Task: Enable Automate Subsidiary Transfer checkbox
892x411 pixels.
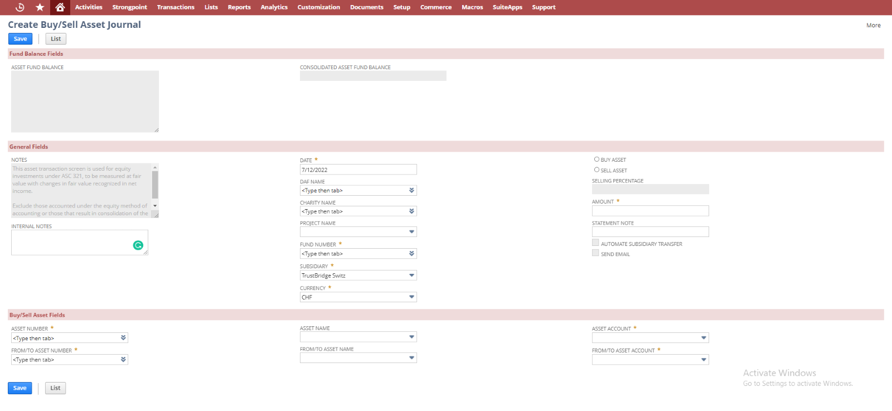Action: point(595,243)
